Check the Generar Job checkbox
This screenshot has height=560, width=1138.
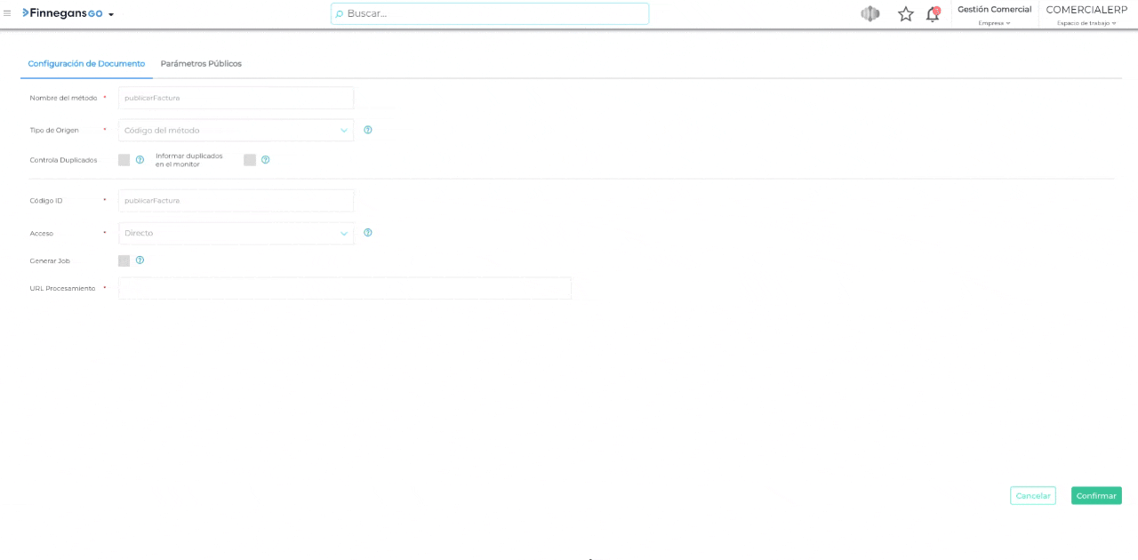coord(124,260)
